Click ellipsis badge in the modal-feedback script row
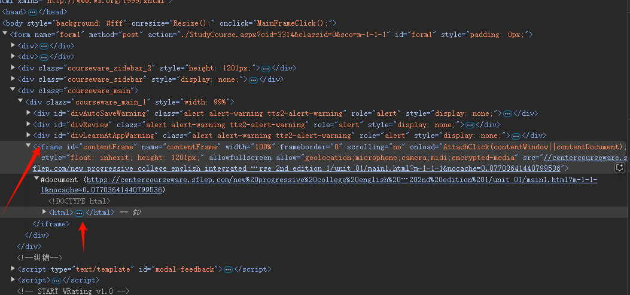630x295 pixels. pos(228,269)
